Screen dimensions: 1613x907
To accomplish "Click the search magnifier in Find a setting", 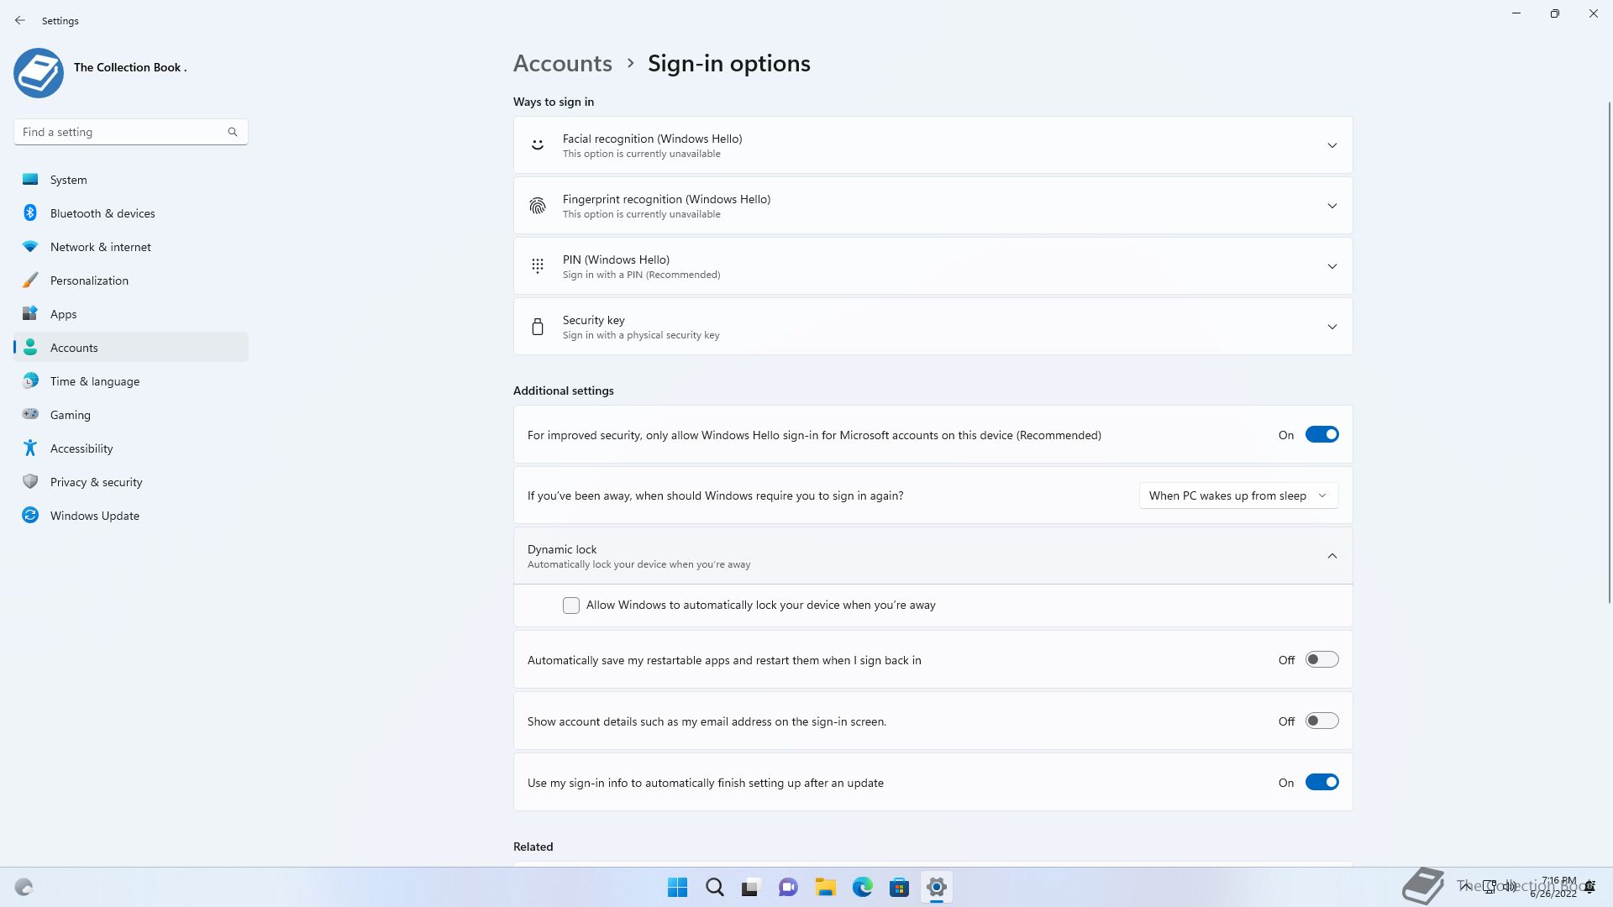I will (233, 132).
